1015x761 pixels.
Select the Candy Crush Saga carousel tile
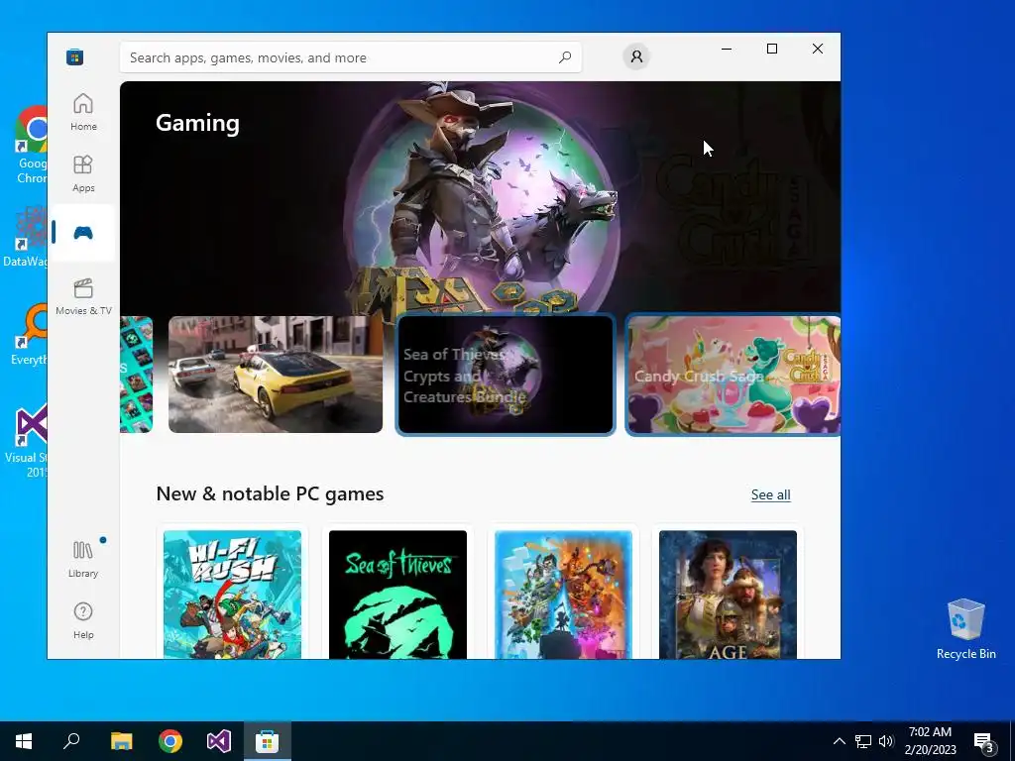point(733,375)
